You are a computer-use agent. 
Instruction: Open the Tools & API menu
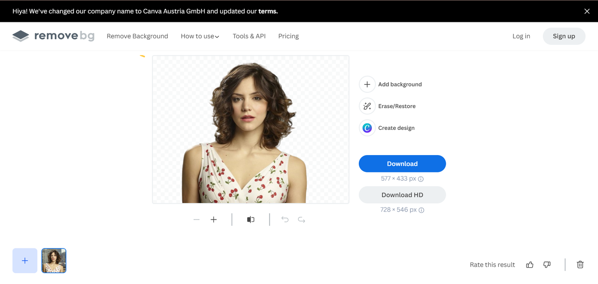[x=249, y=36]
